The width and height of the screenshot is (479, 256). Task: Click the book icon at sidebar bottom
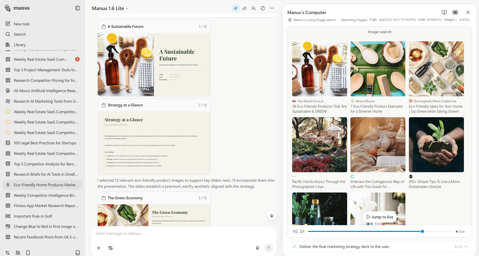coord(78,253)
